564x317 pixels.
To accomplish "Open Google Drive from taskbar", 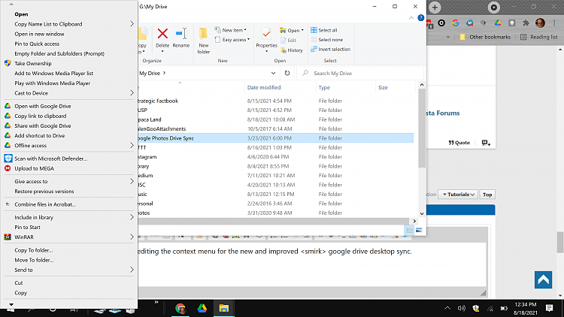I will [x=202, y=309].
